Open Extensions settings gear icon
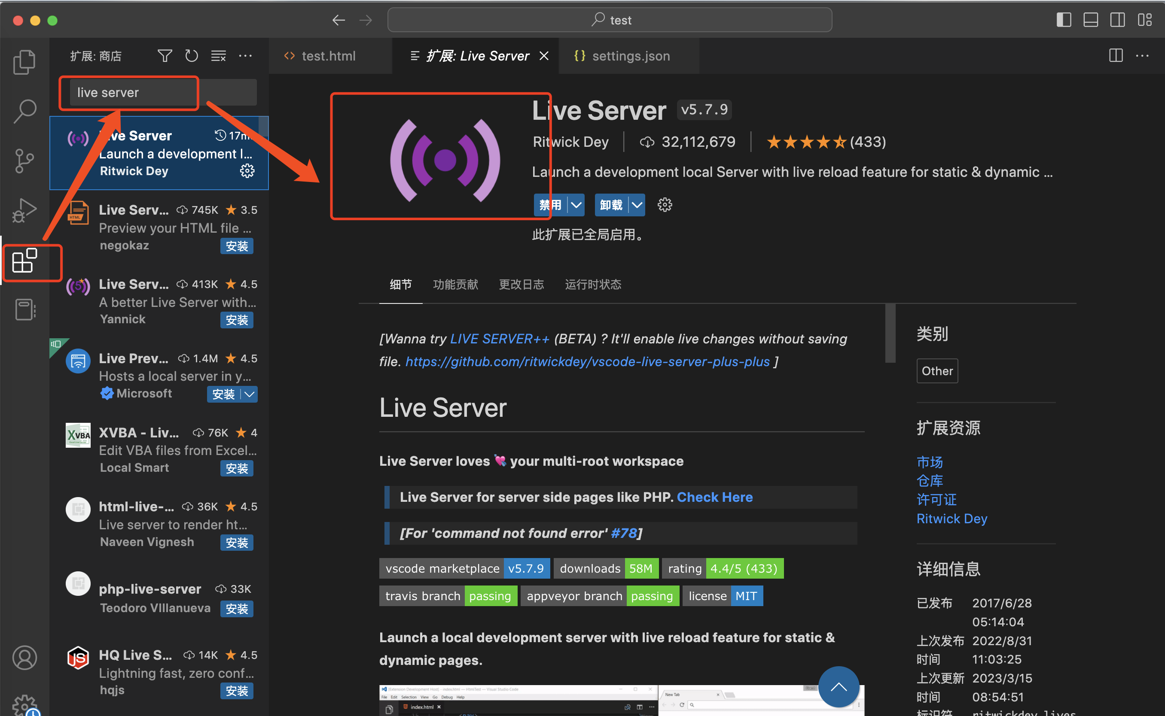Image resolution: width=1165 pixels, height=716 pixels. point(665,205)
